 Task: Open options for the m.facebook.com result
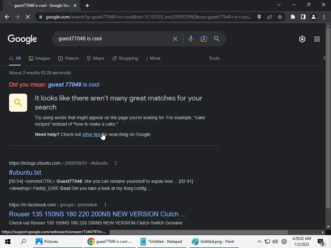pos(105,205)
